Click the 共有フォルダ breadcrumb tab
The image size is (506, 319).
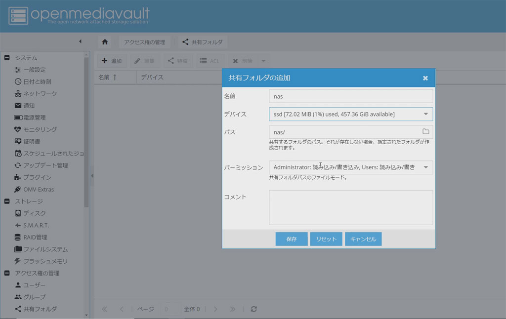pos(202,42)
